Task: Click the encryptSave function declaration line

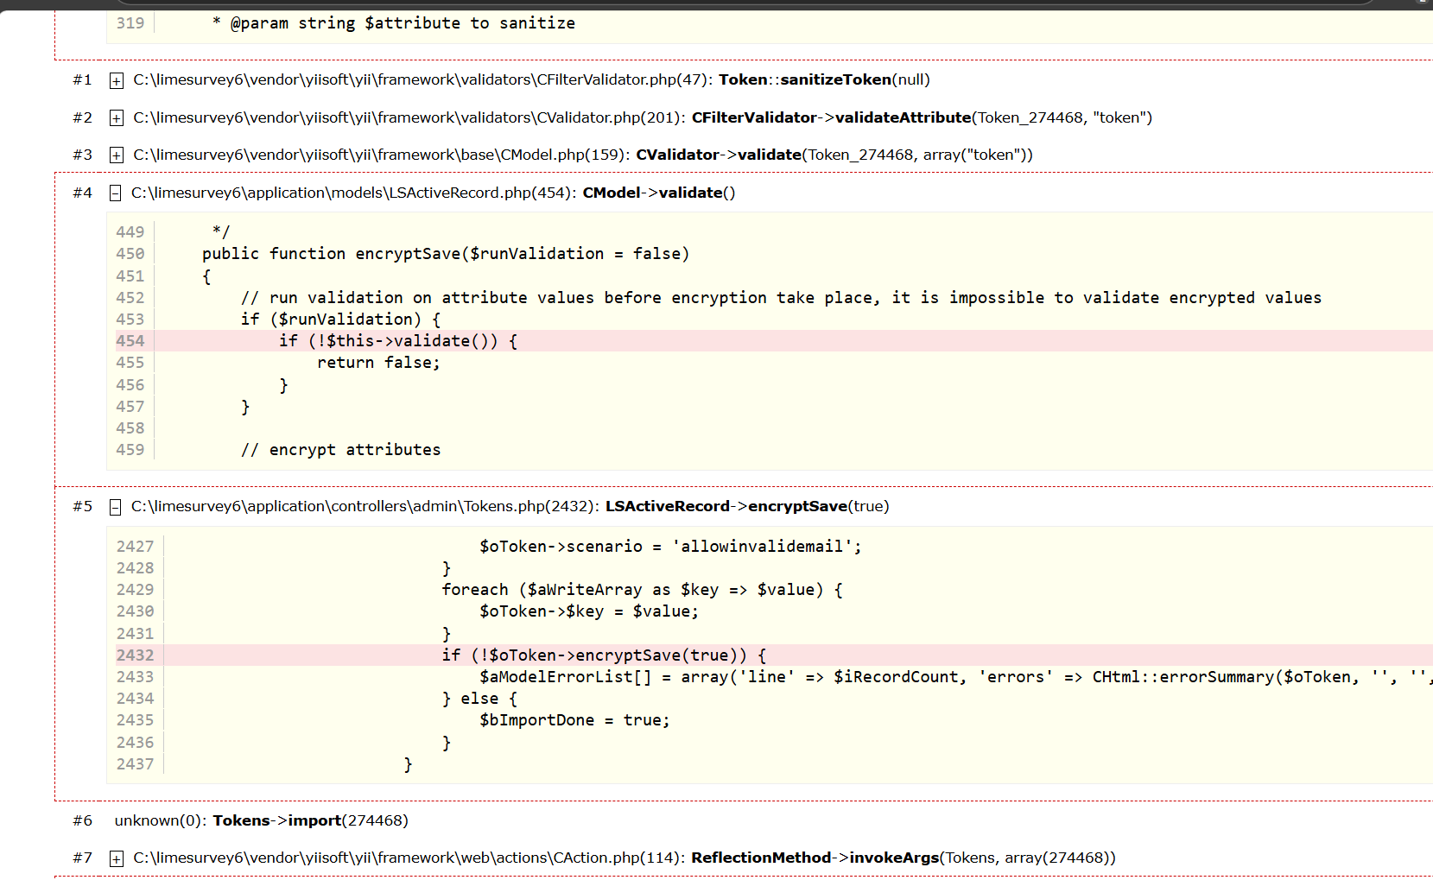Action: [x=445, y=254]
